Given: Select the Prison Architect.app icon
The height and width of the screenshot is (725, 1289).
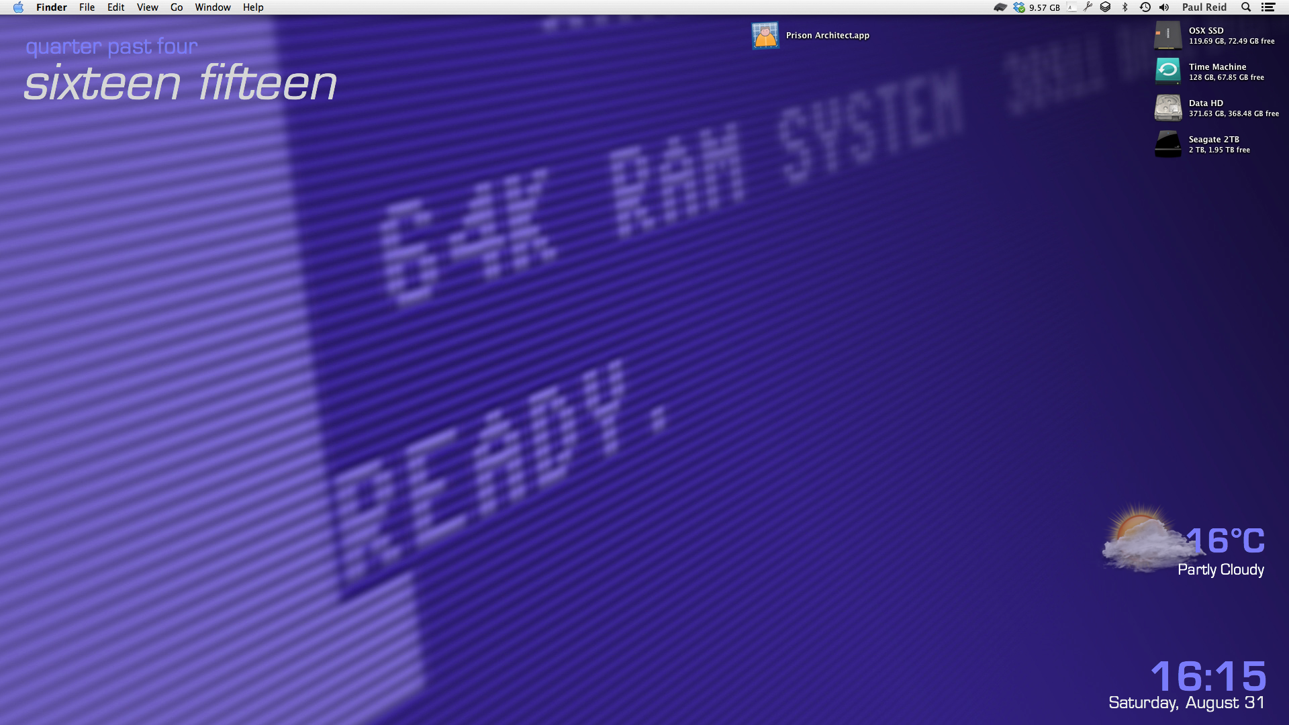Looking at the screenshot, I should (765, 36).
